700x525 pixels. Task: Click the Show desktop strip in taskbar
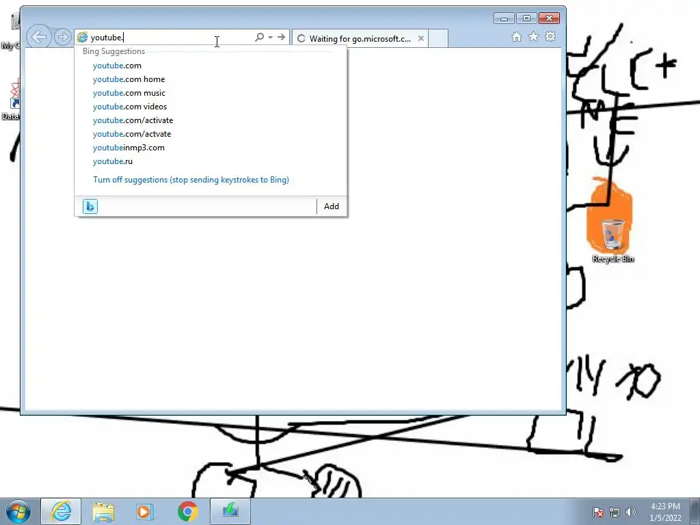[695, 511]
